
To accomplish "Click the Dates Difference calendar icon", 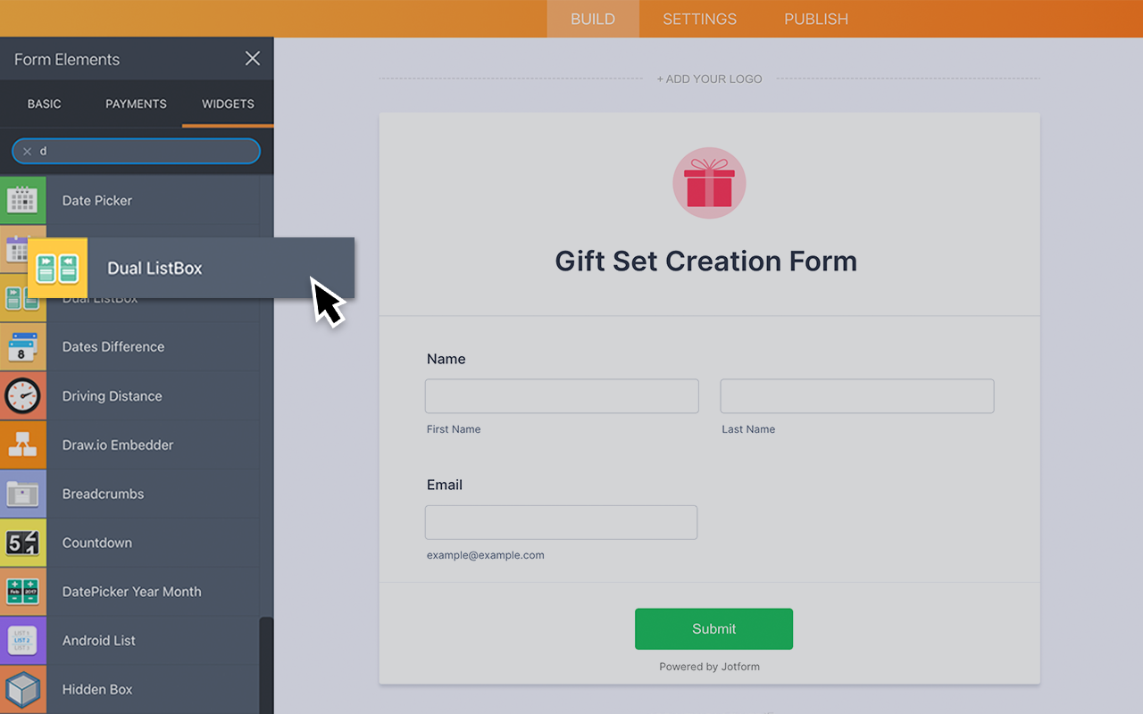I will [x=22, y=346].
